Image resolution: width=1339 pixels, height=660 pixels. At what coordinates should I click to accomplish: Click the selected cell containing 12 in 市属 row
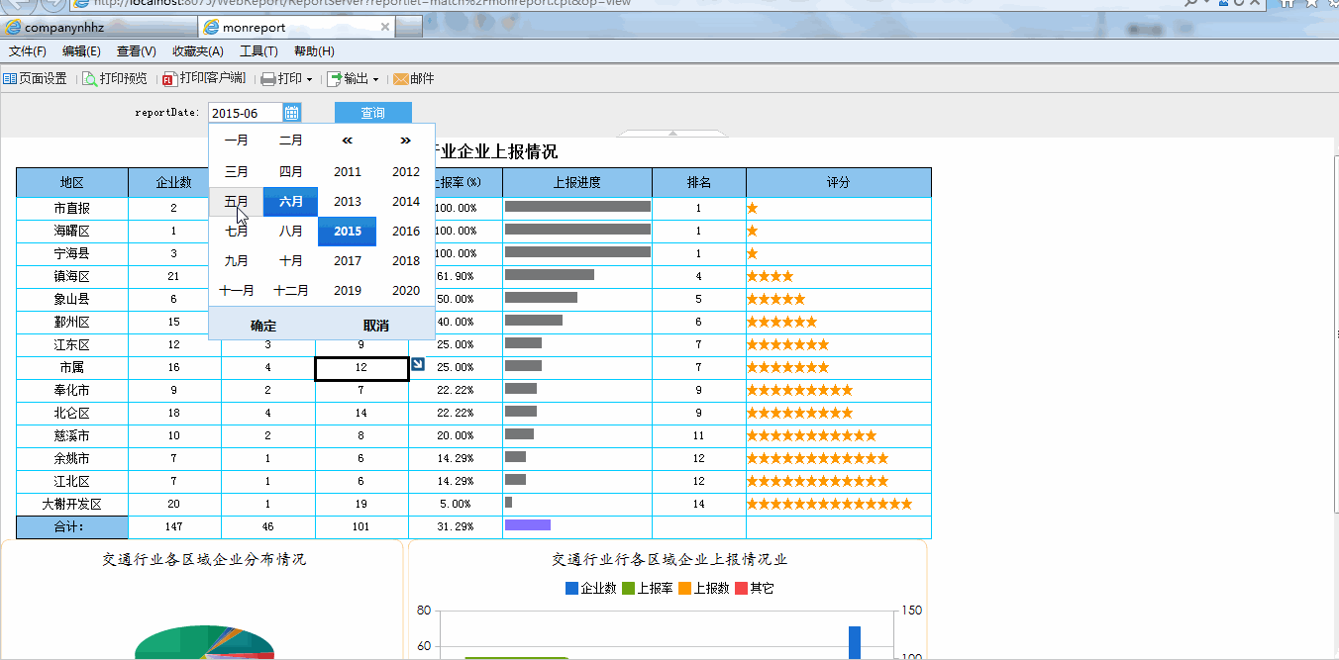click(361, 368)
